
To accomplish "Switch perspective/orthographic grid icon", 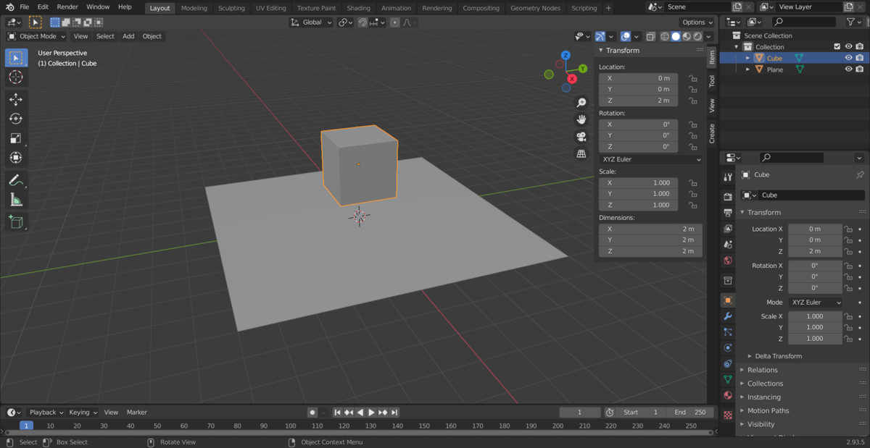I will coord(581,153).
